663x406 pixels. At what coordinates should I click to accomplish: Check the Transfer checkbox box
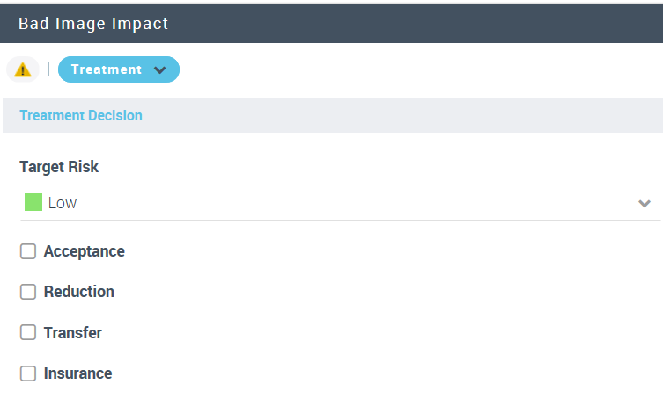(28, 332)
